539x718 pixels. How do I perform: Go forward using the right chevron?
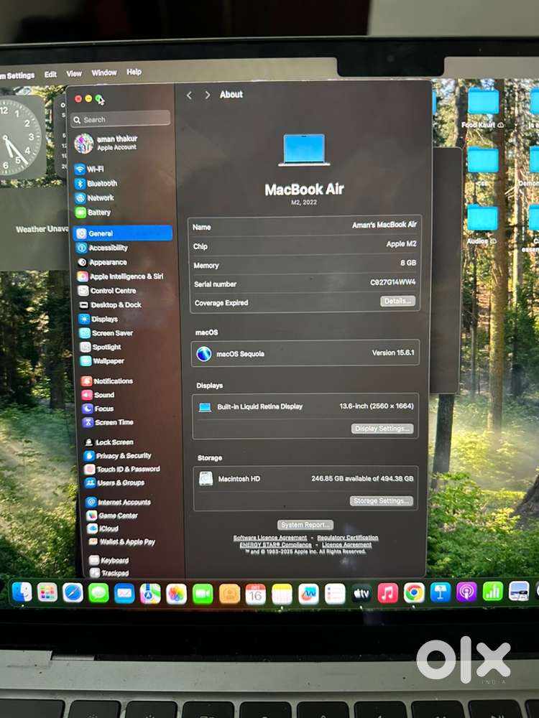point(208,95)
